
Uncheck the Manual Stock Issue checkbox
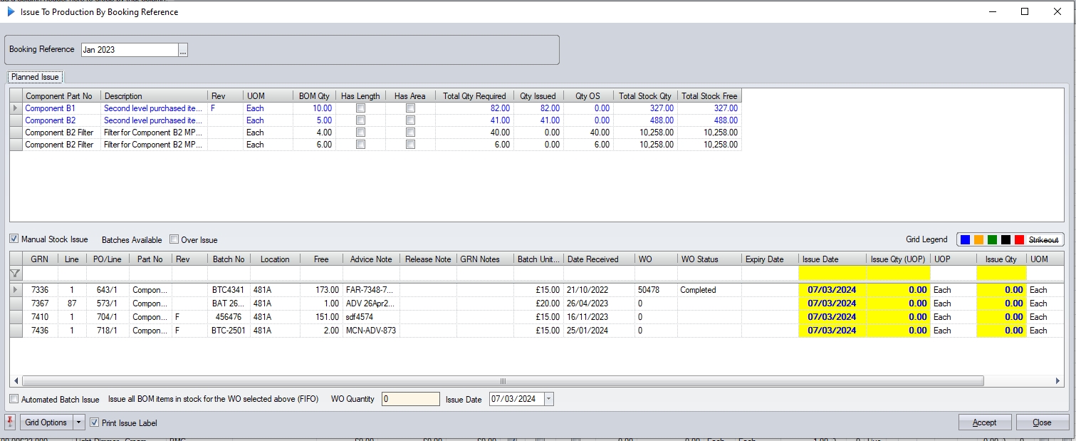tap(14, 240)
